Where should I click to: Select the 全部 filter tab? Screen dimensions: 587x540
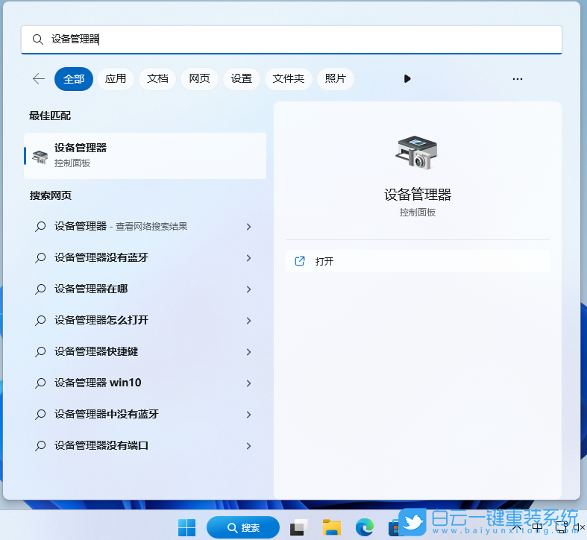point(74,79)
